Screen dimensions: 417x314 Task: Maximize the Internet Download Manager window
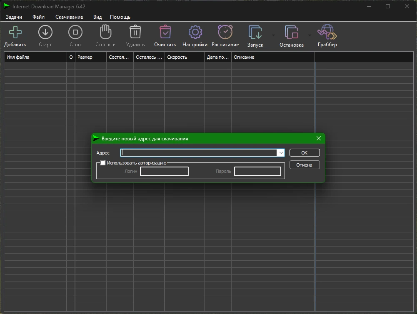tap(388, 6)
